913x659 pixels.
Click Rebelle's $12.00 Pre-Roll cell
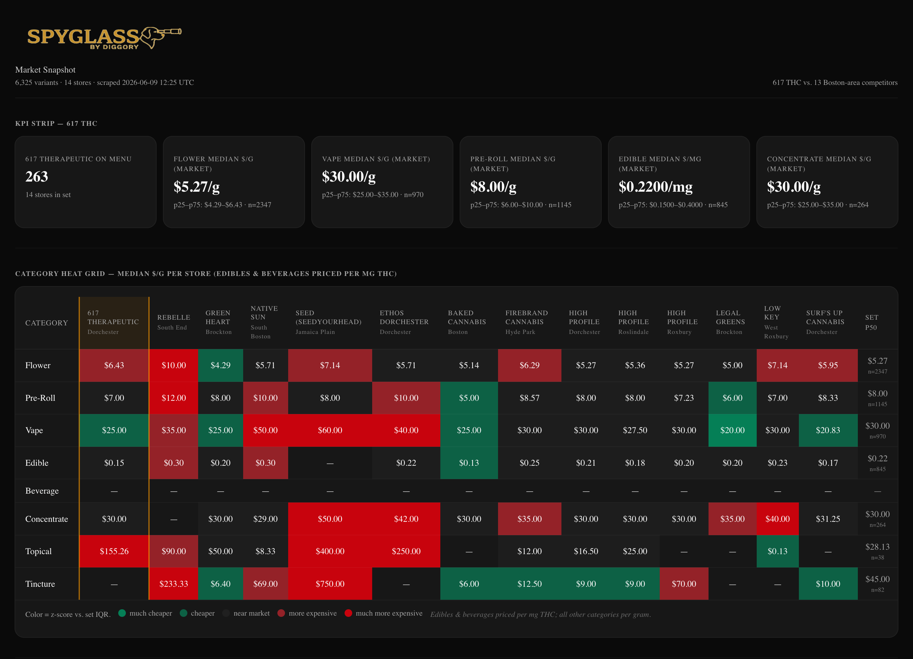pos(173,398)
